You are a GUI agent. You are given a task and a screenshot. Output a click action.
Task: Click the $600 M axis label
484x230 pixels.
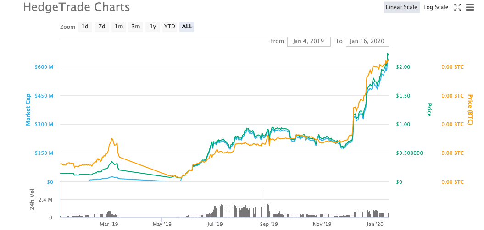coord(45,67)
